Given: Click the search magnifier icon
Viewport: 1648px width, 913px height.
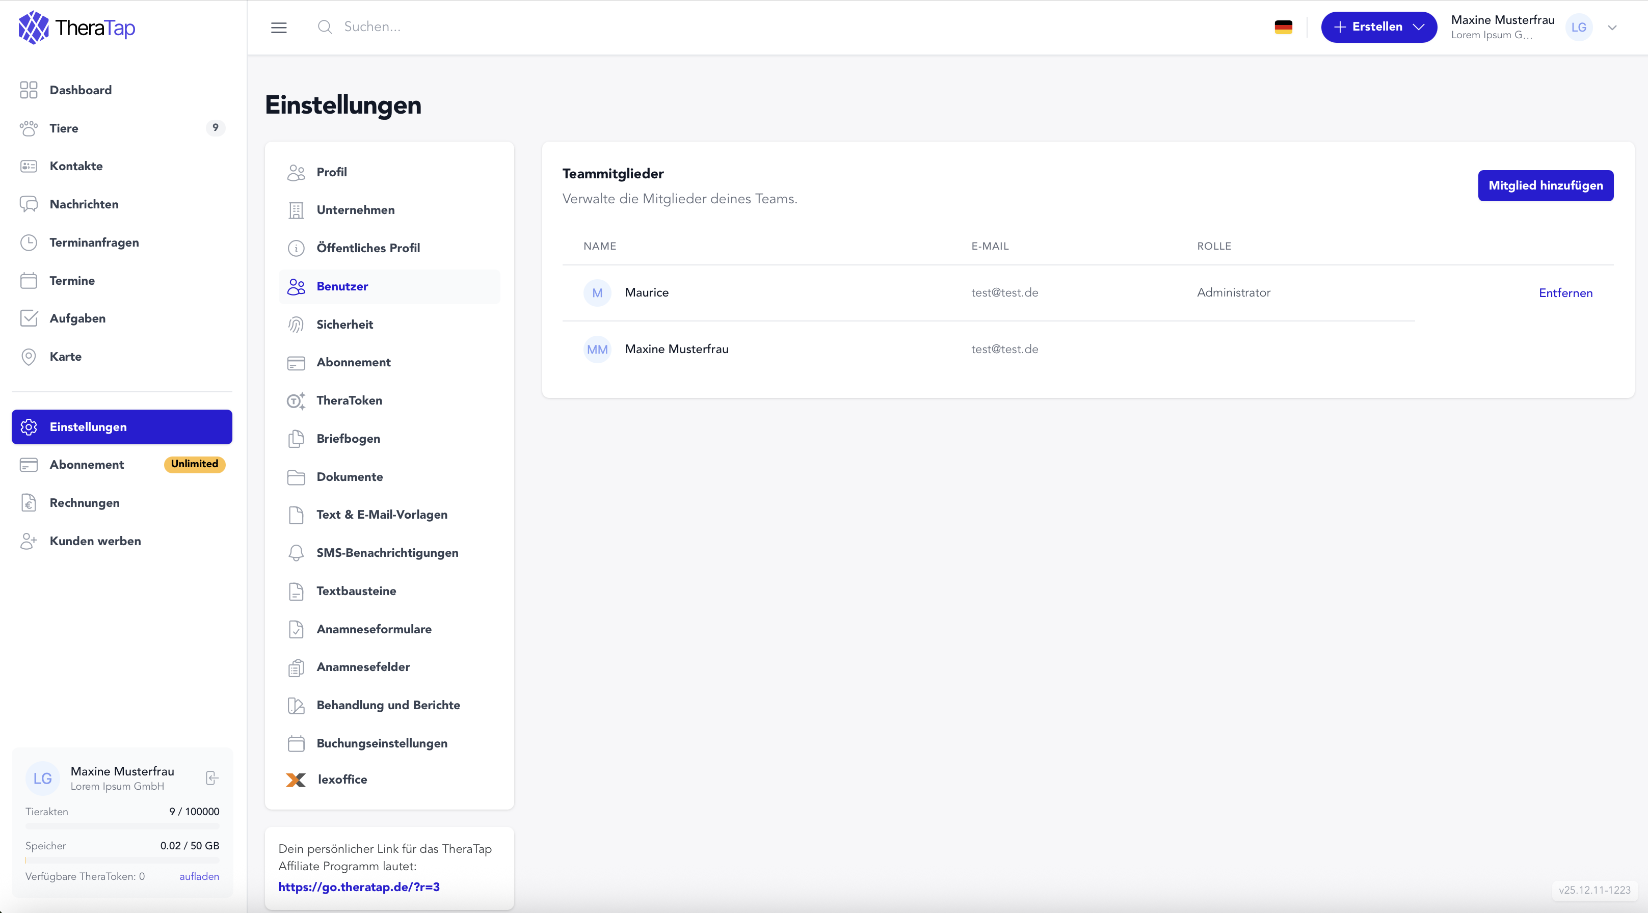Looking at the screenshot, I should click(325, 27).
